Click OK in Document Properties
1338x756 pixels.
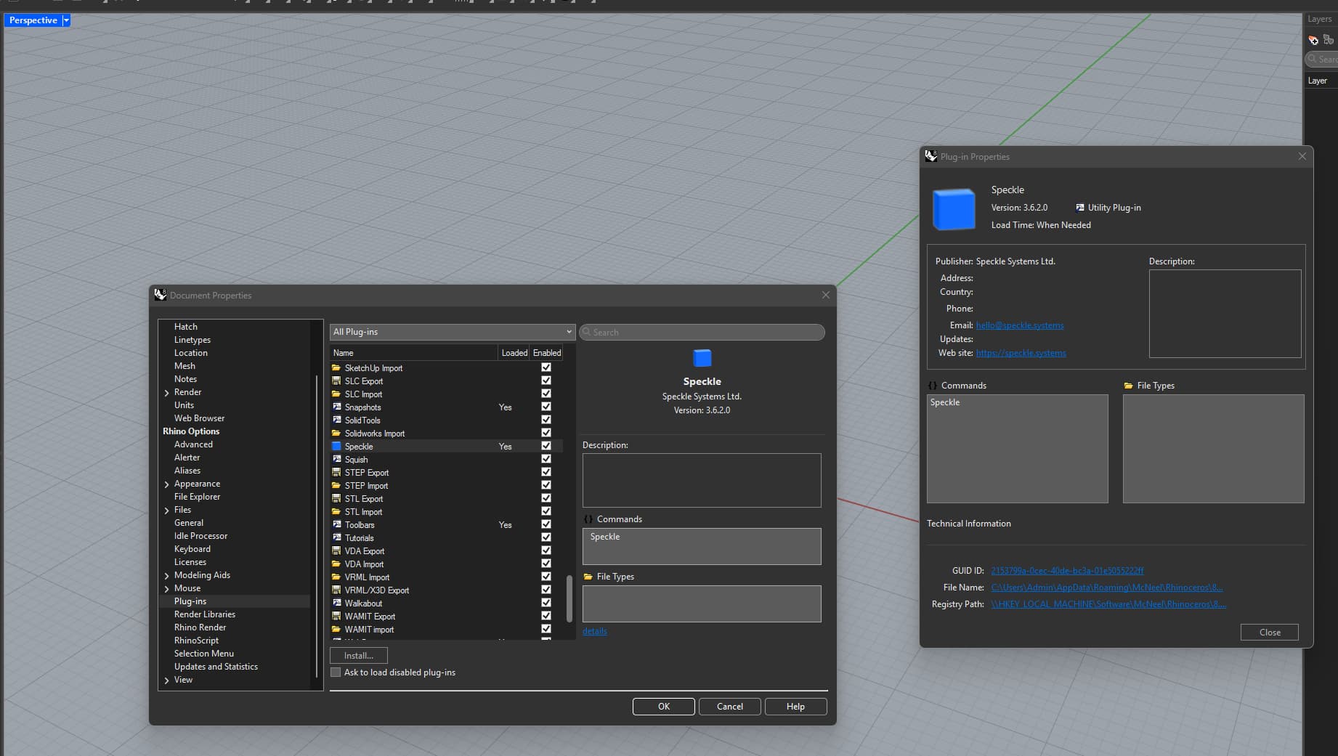pyautogui.click(x=664, y=707)
